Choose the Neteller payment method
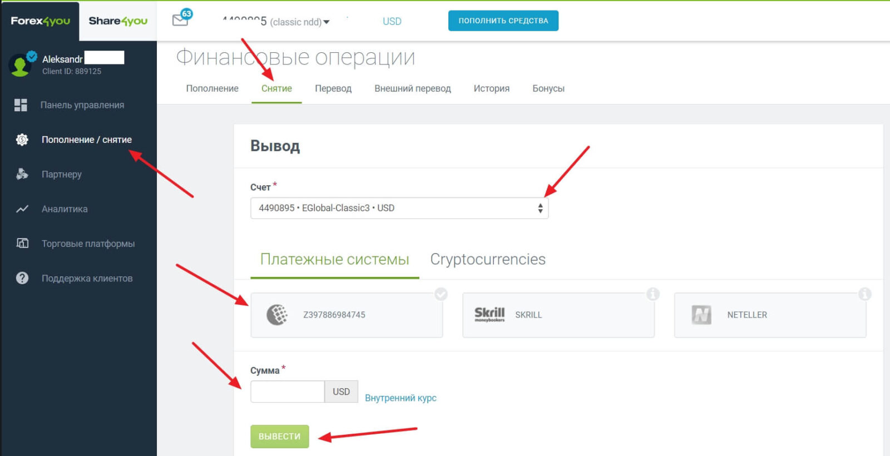890x456 pixels. 770,315
